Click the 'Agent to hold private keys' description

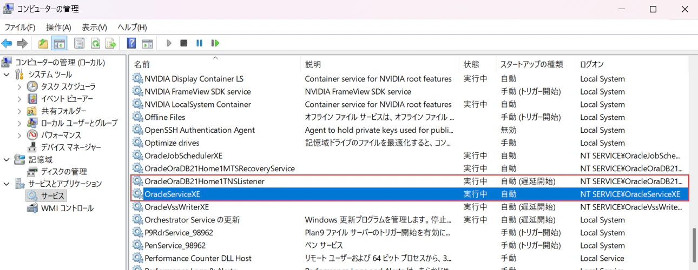(378, 130)
